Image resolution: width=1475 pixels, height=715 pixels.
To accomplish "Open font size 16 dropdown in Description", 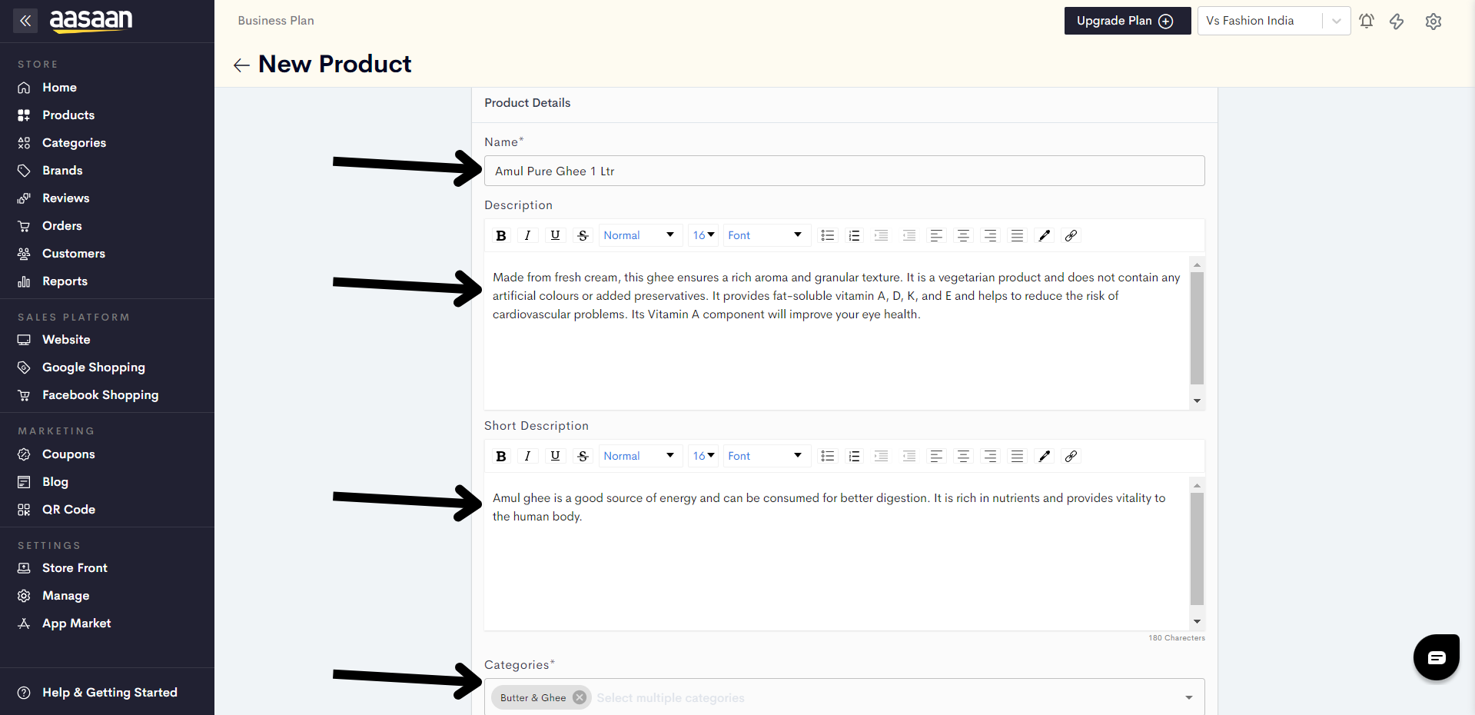I will (703, 235).
